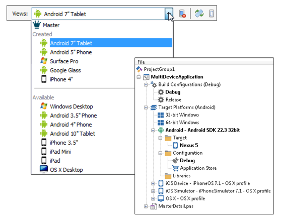Pick iPad Mini view

tap(60, 152)
